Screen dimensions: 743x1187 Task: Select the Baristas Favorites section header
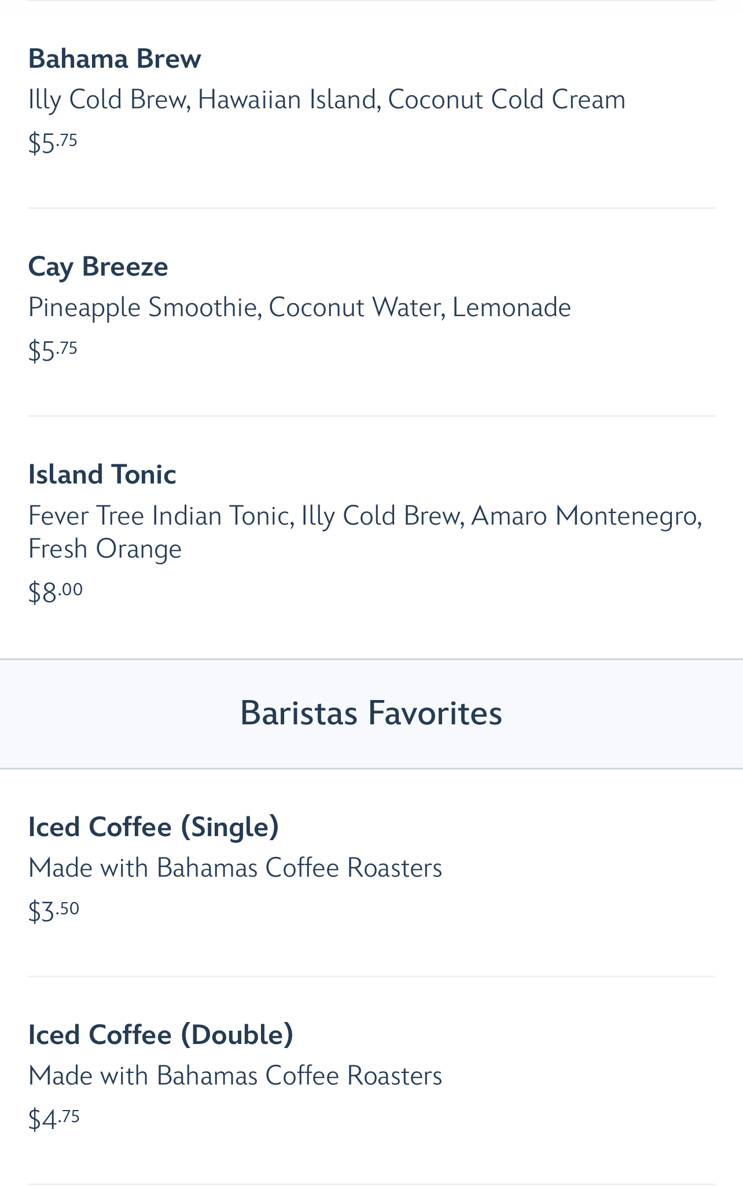point(371,713)
